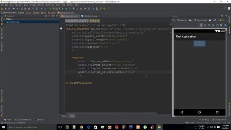The height and width of the screenshot is (130, 231).
Task: Click the Search Everywhere magnifier icon
Action: [225, 9]
